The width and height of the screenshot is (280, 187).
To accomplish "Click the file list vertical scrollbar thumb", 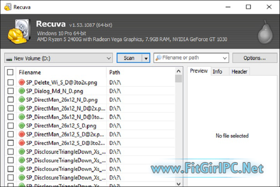I will tap(178, 79).
